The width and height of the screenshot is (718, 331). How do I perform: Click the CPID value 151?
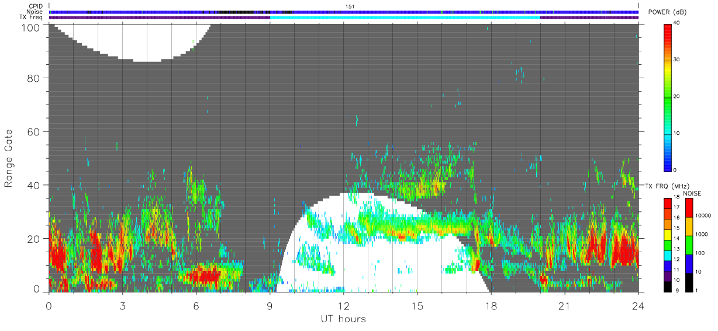350,6
